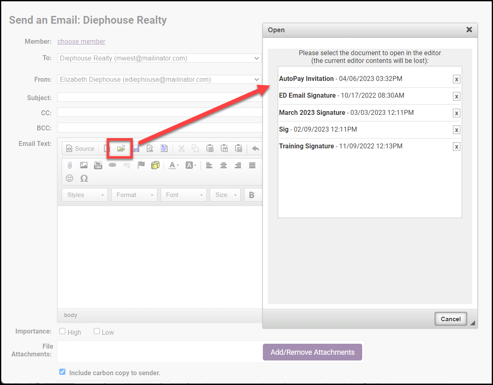Click the Open document folder icon
493x385 pixels.
(x=121, y=149)
